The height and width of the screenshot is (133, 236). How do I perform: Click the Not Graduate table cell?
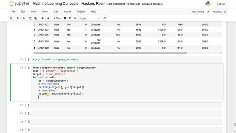96,41
